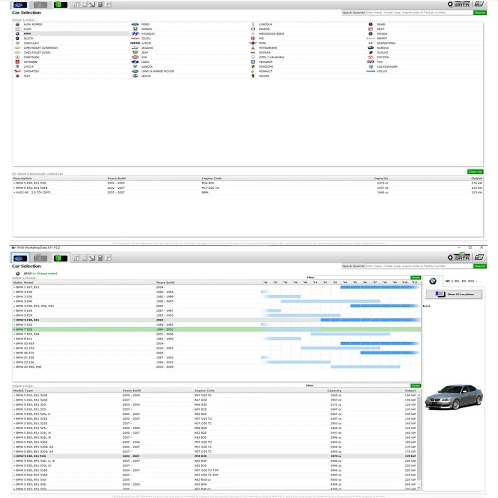
Task: Select the BMW 1 E87, E81 model row
Action: coord(217,287)
